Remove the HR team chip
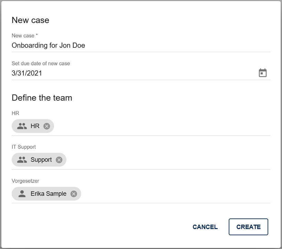282x249 pixels. (47, 126)
